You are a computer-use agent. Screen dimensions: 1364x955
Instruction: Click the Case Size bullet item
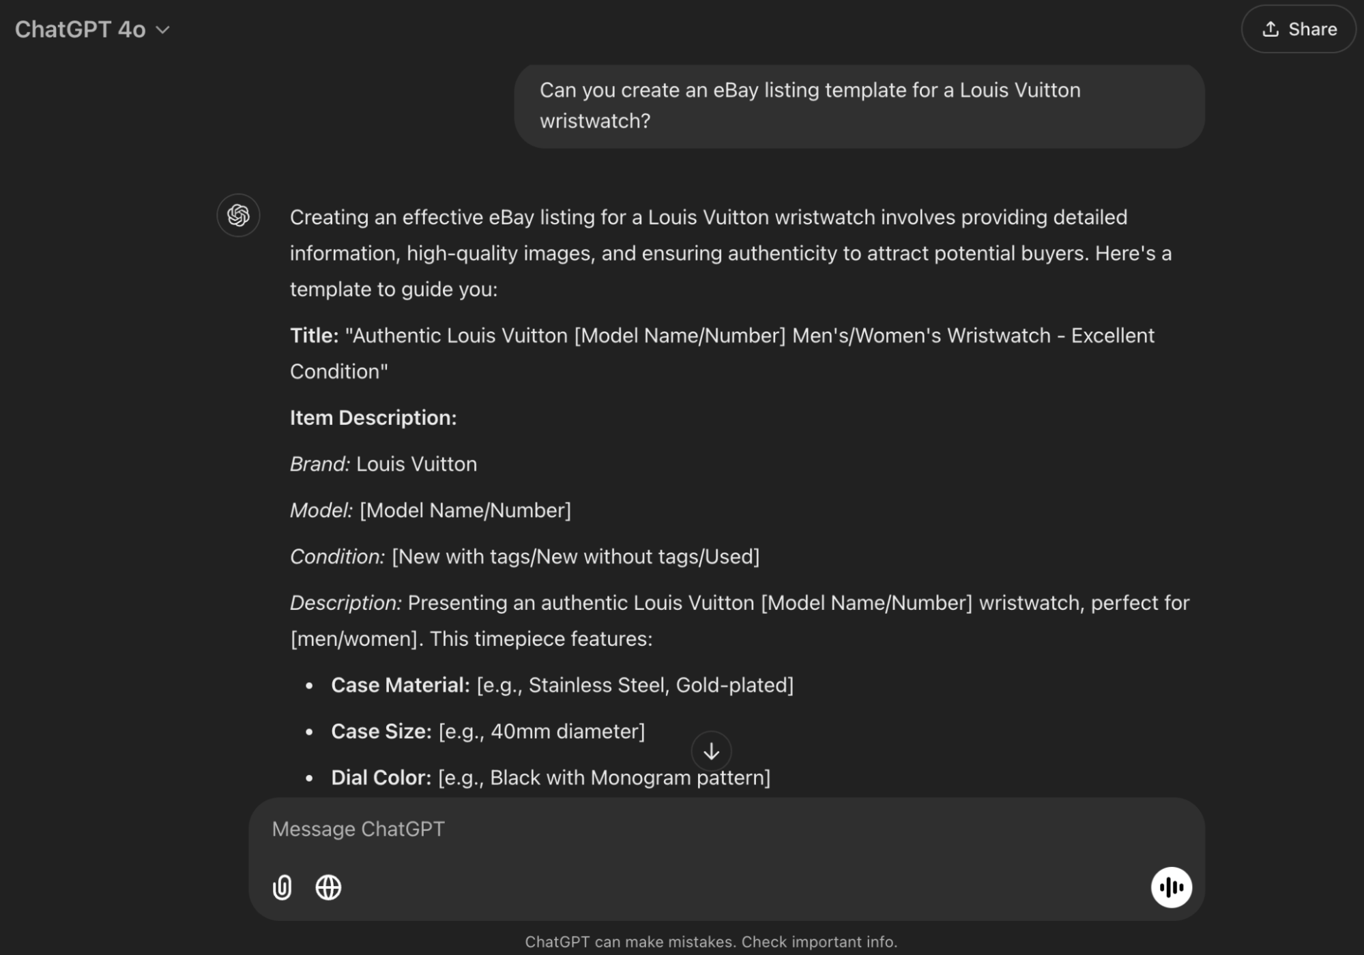point(488,731)
